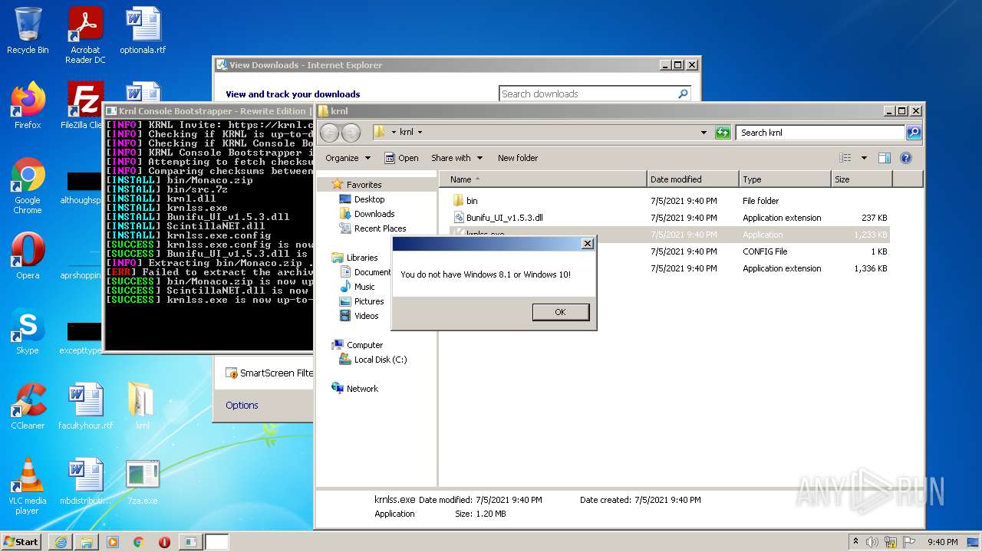Go forward in krnl Explorer window
982x552 pixels.
tap(351, 133)
